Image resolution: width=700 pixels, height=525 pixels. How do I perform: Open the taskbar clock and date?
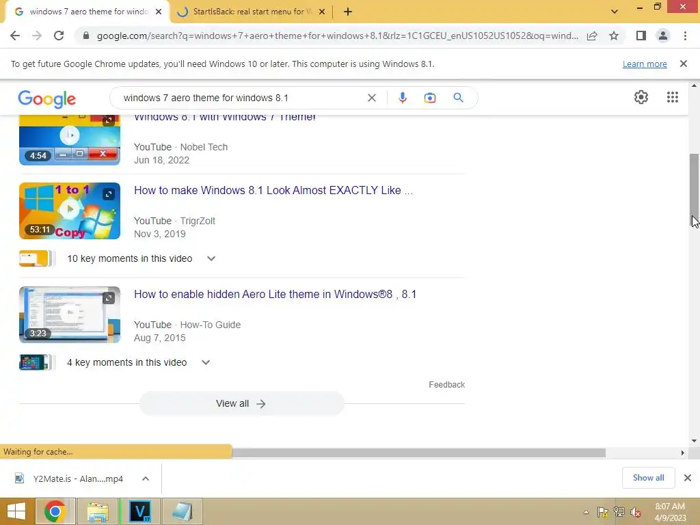670,512
